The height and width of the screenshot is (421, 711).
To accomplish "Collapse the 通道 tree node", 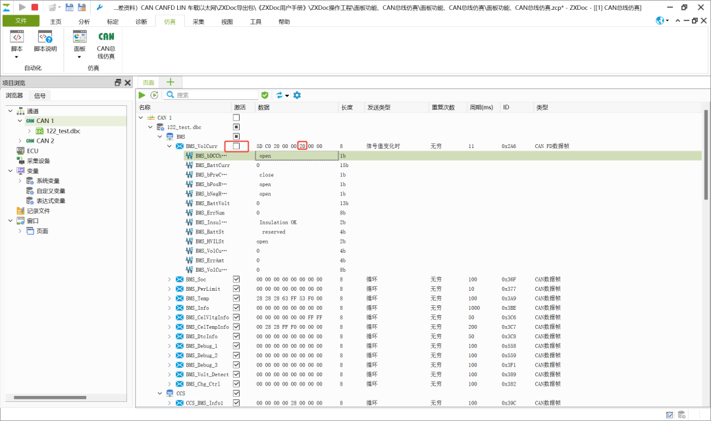I will (x=11, y=111).
